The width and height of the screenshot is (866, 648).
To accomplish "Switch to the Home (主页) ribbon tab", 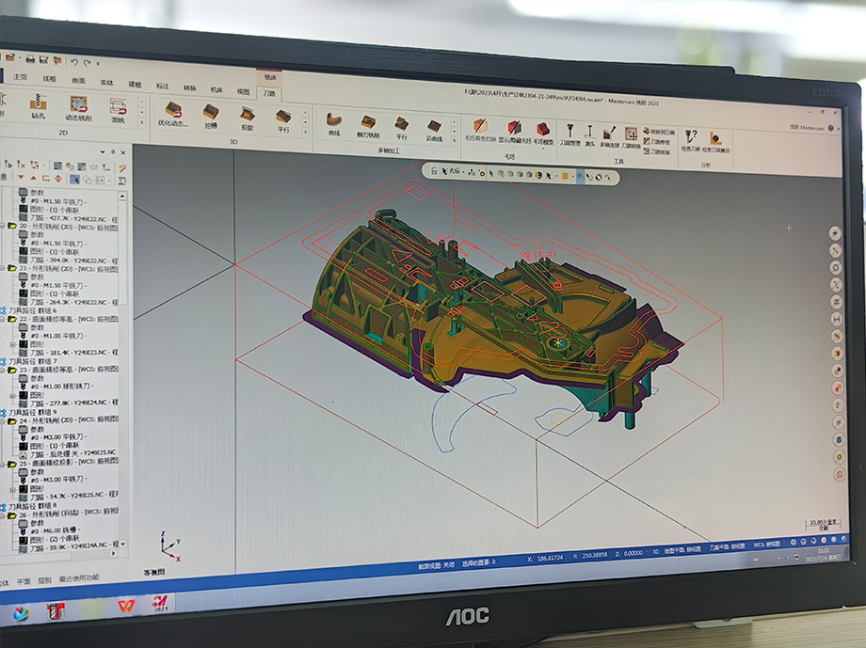I will click(x=20, y=77).
